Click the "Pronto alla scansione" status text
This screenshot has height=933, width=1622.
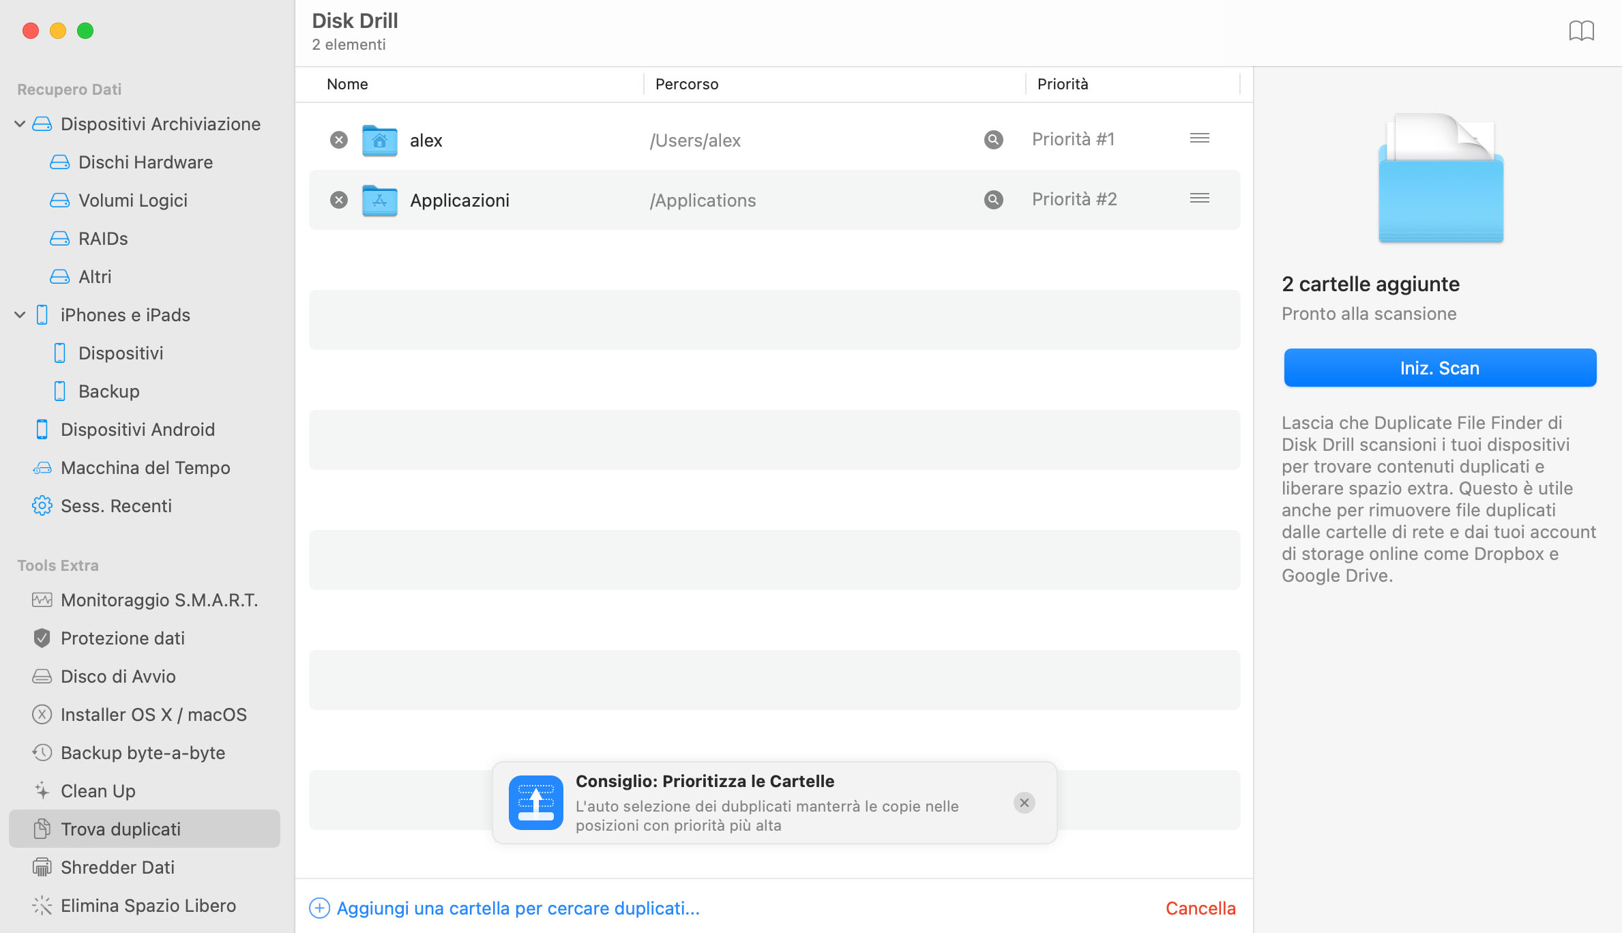pyautogui.click(x=1369, y=314)
